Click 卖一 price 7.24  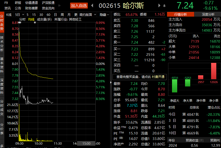pos(134,42)
